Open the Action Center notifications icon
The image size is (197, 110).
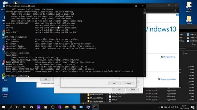192,107
